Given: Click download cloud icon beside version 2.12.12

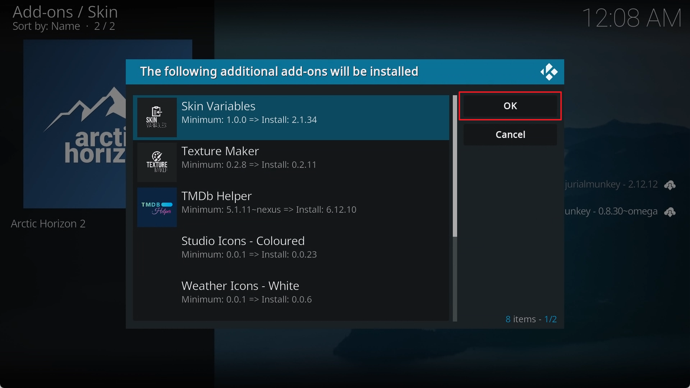Looking at the screenshot, I should tap(670, 185).
